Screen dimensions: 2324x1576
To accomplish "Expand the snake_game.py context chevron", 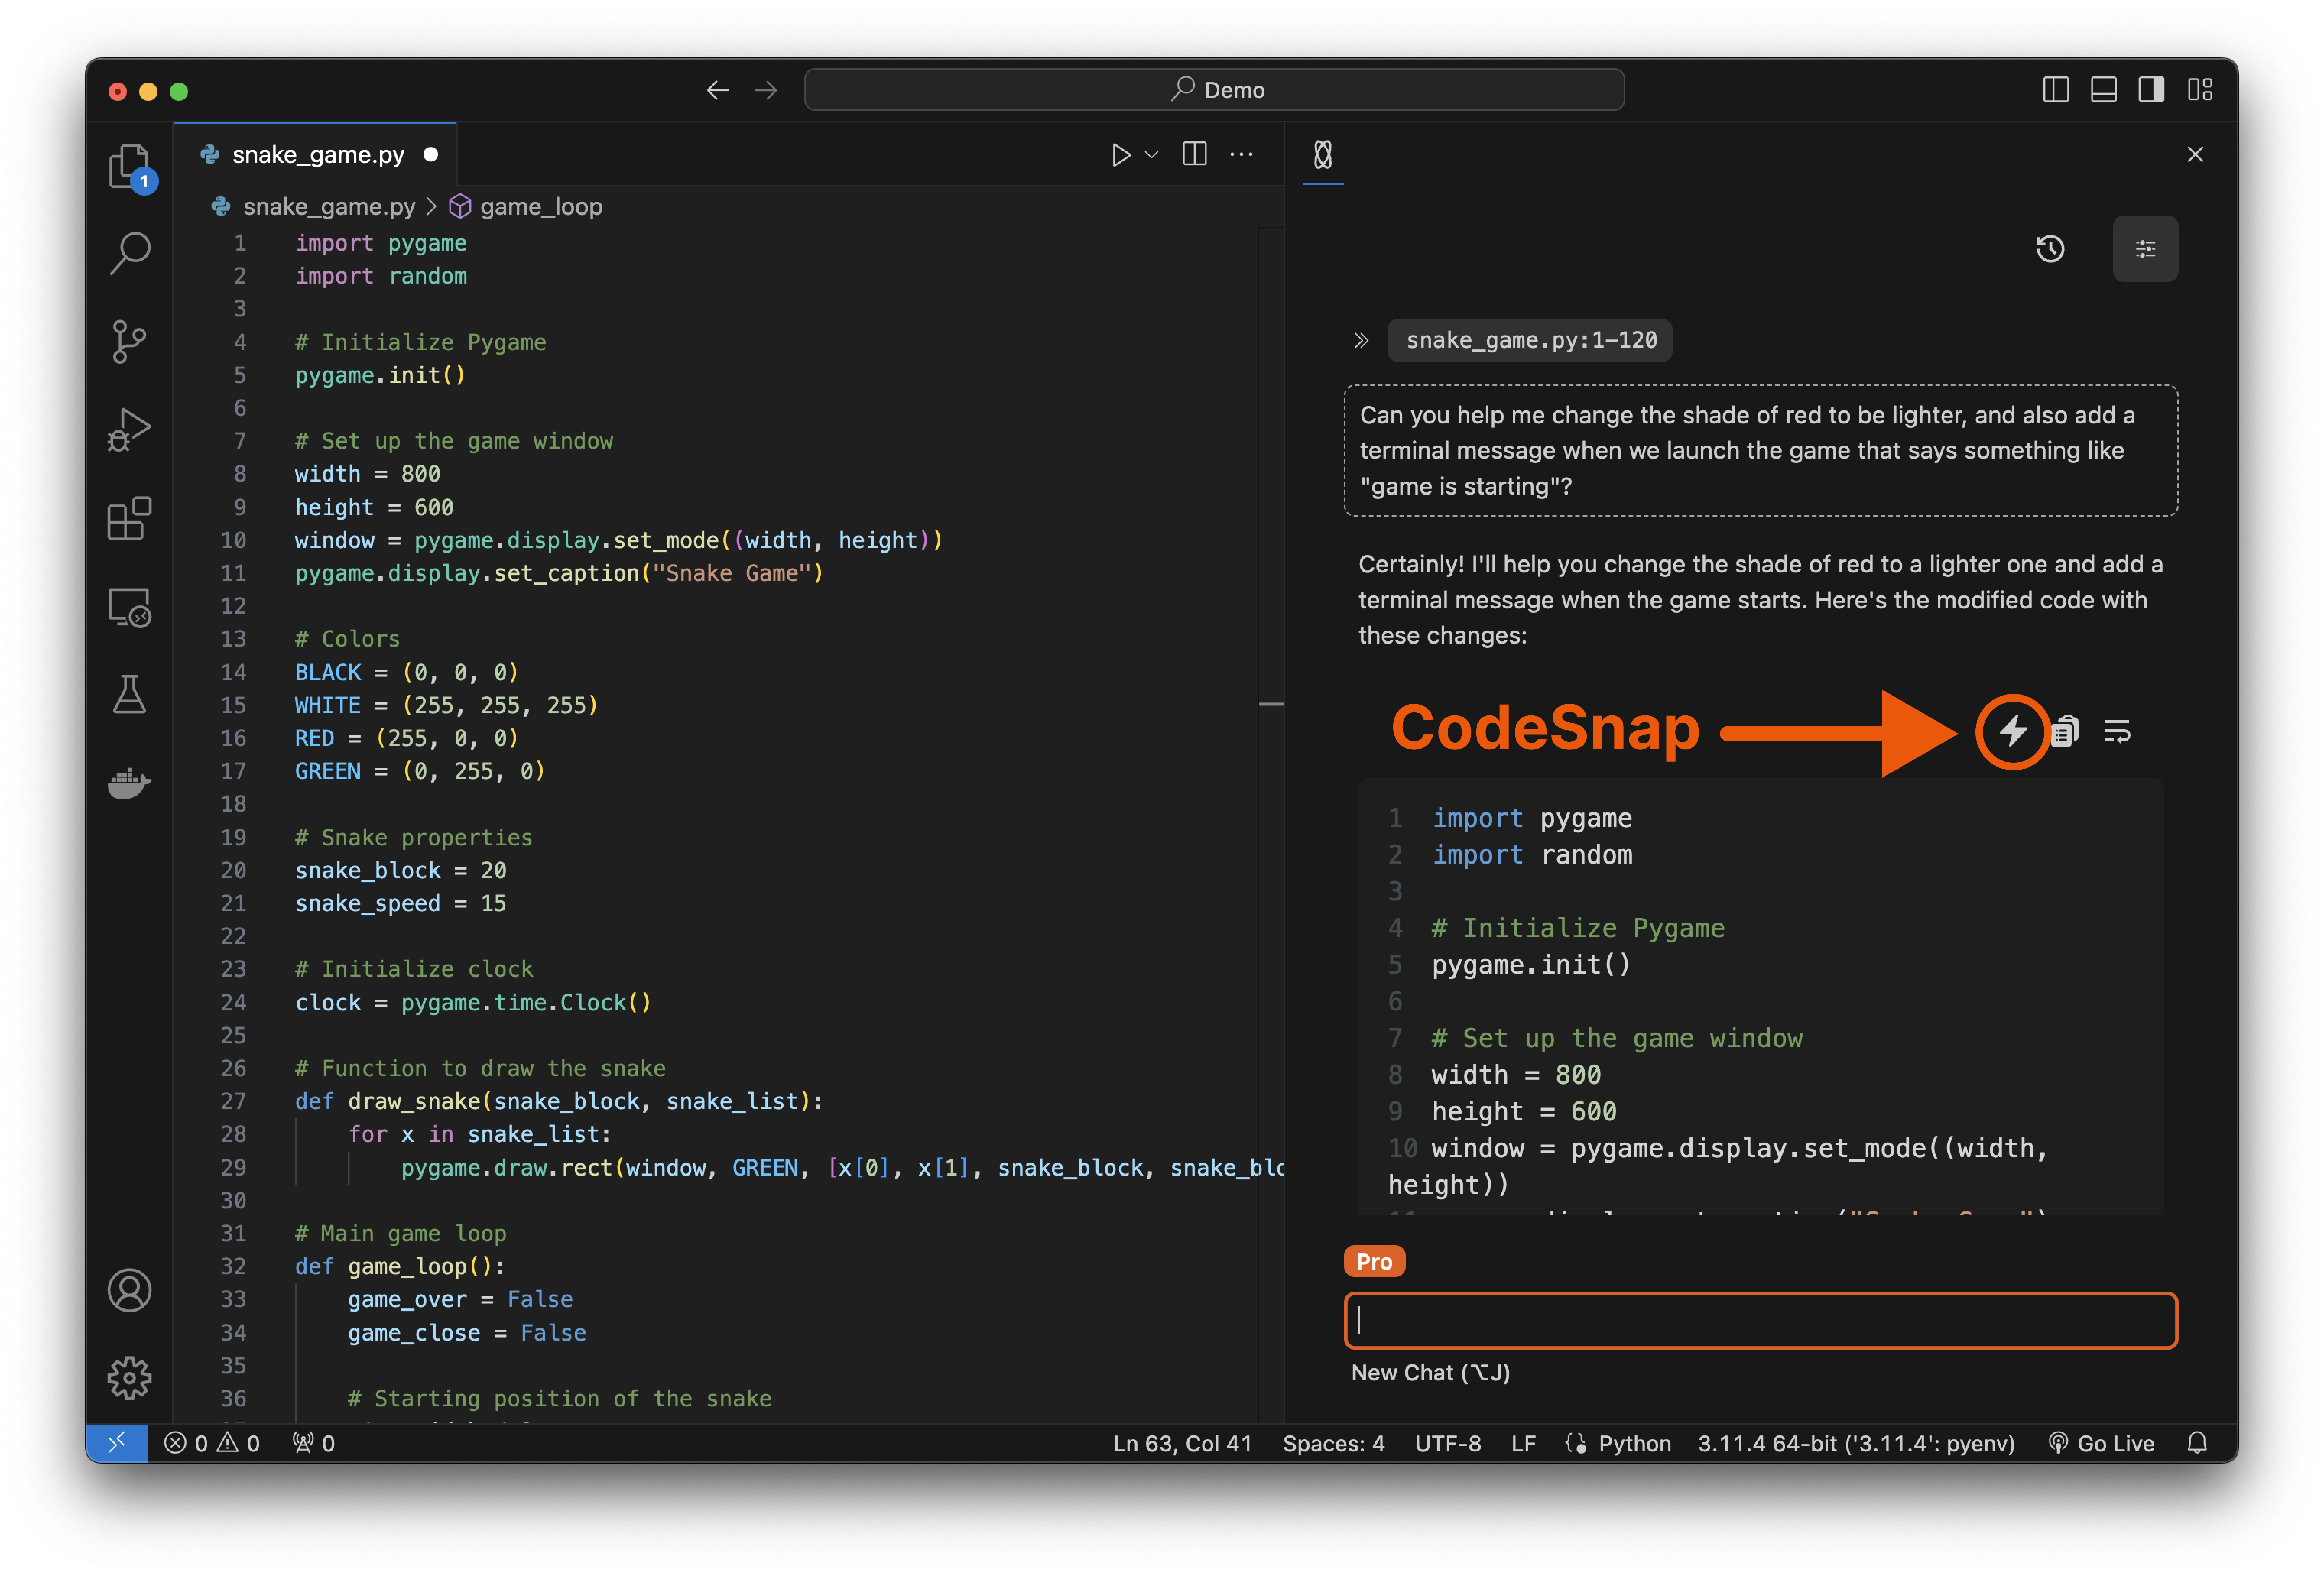I will [x=1361, y=341].
